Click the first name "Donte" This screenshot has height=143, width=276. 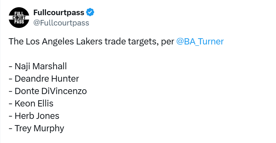[25, 91]
